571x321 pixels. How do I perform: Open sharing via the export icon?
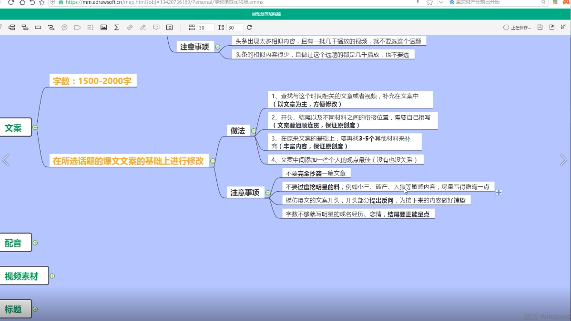[x=551, y=27]
